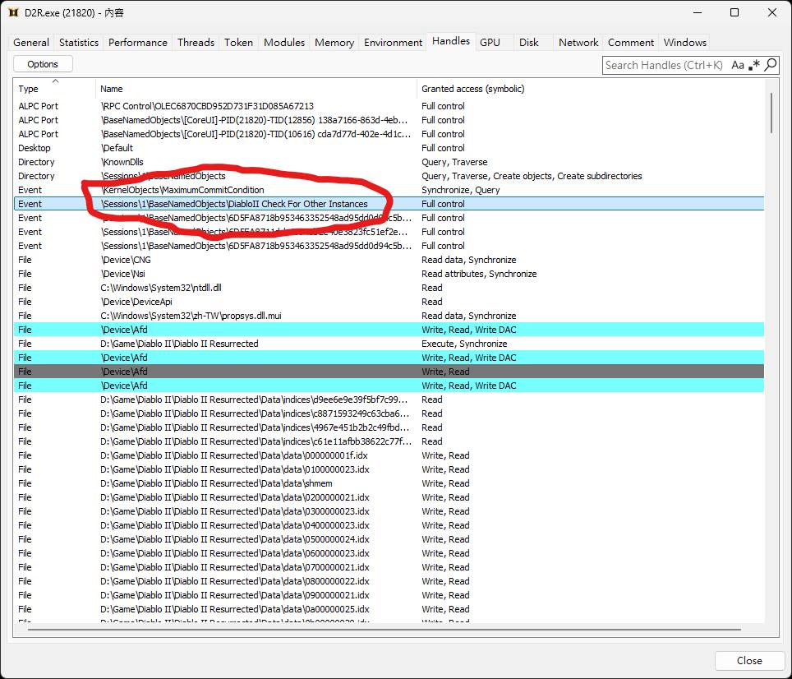Select the 0800000022.idx file row
792x679 pixels.
(x=389, y=581)
